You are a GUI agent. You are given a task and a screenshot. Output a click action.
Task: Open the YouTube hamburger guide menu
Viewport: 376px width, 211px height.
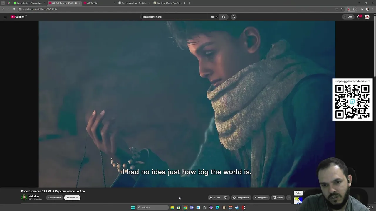[x=5, y=17]
